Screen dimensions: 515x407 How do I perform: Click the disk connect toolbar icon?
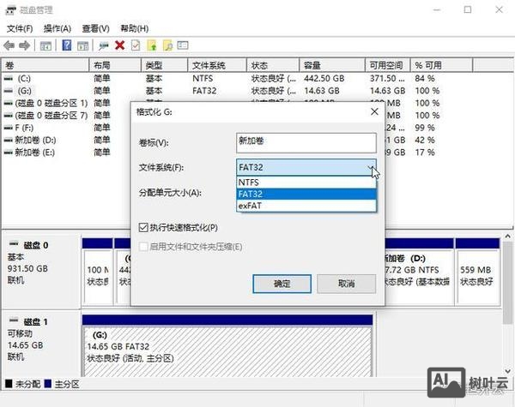point(104,45)
